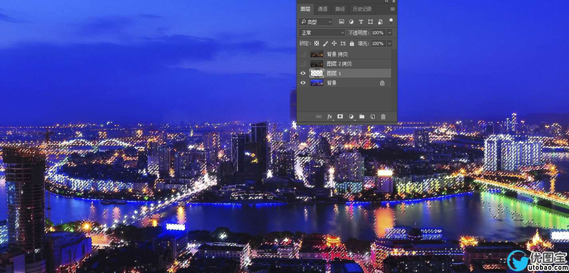
Task: Select the layer named 背景
Action: click(332, 83)
